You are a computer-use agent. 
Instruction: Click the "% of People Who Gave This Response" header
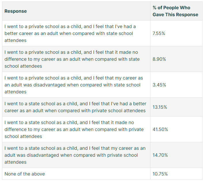[175, 11]
